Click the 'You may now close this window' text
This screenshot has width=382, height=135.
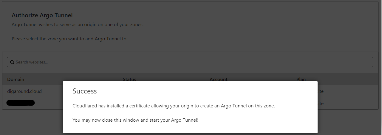[x=135, y=120]
